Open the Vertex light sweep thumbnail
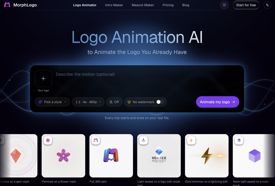 [x=159, y=156]
